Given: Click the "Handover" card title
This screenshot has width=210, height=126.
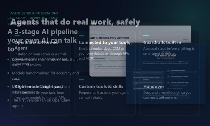Looking at the screenshot, I should point(153,86).
